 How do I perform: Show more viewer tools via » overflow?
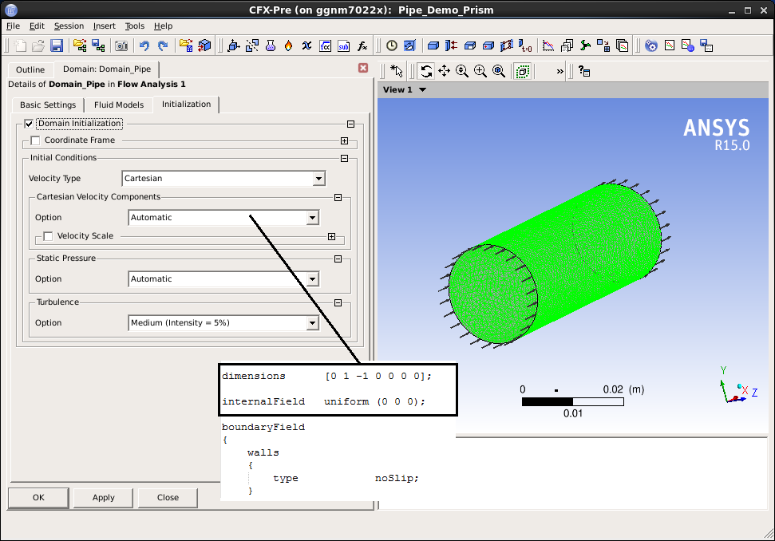pos(560,71)
